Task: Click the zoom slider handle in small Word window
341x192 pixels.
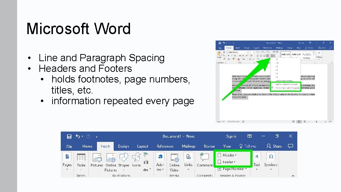Action: (316, 122)
